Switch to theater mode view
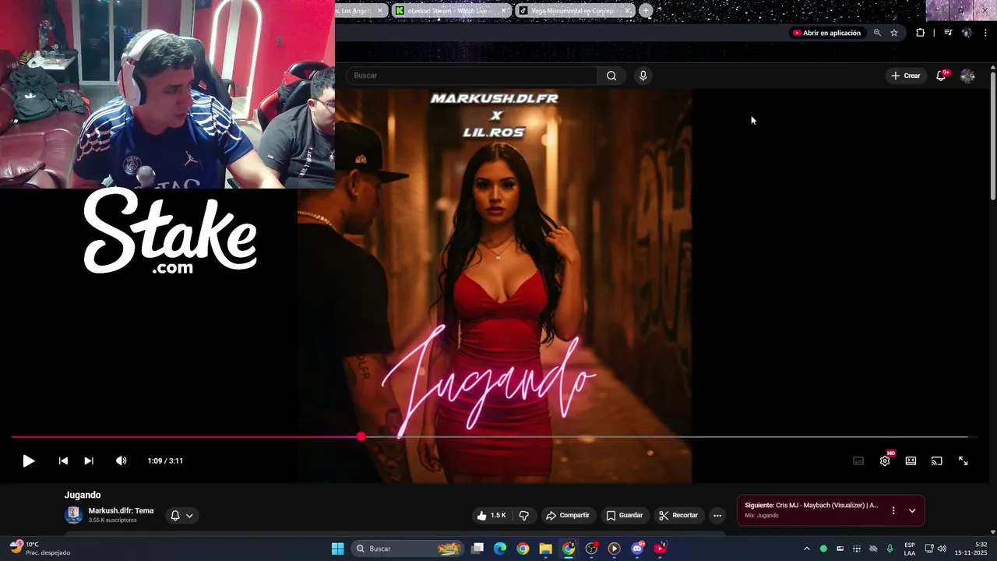The height and width of the screenshot is (561, 997). 911,460
